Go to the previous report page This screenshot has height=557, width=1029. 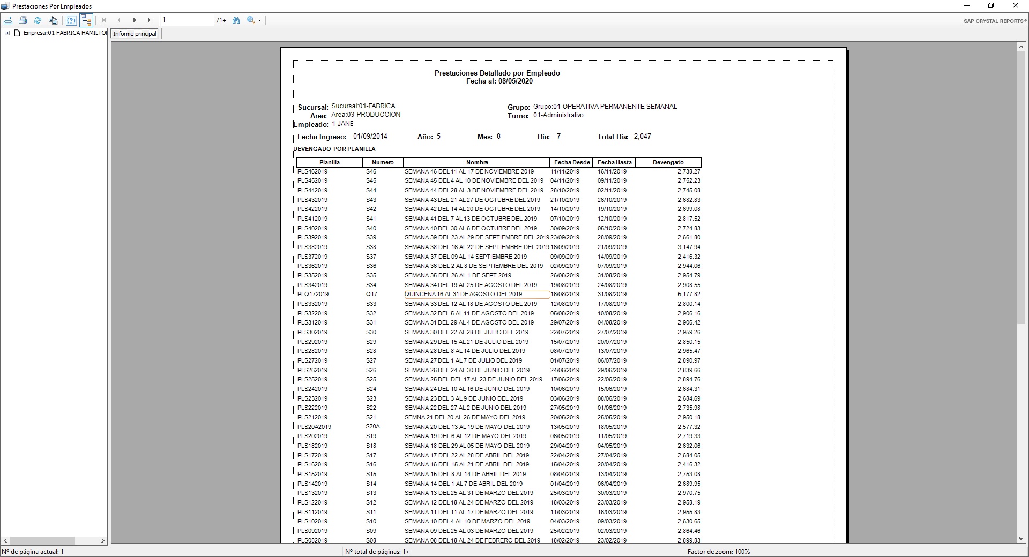coord(119,20)
